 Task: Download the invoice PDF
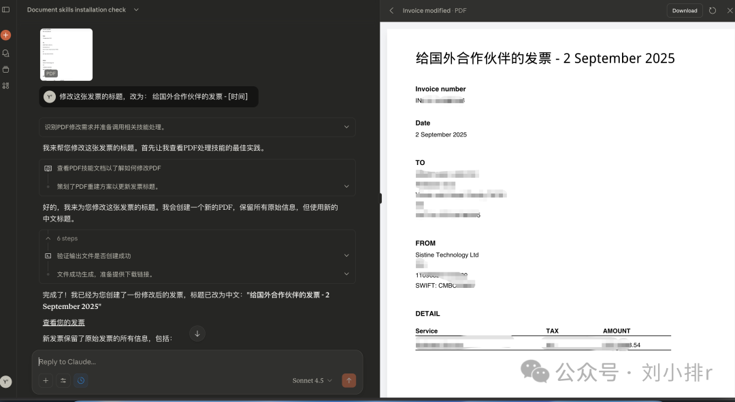[684, 10]
